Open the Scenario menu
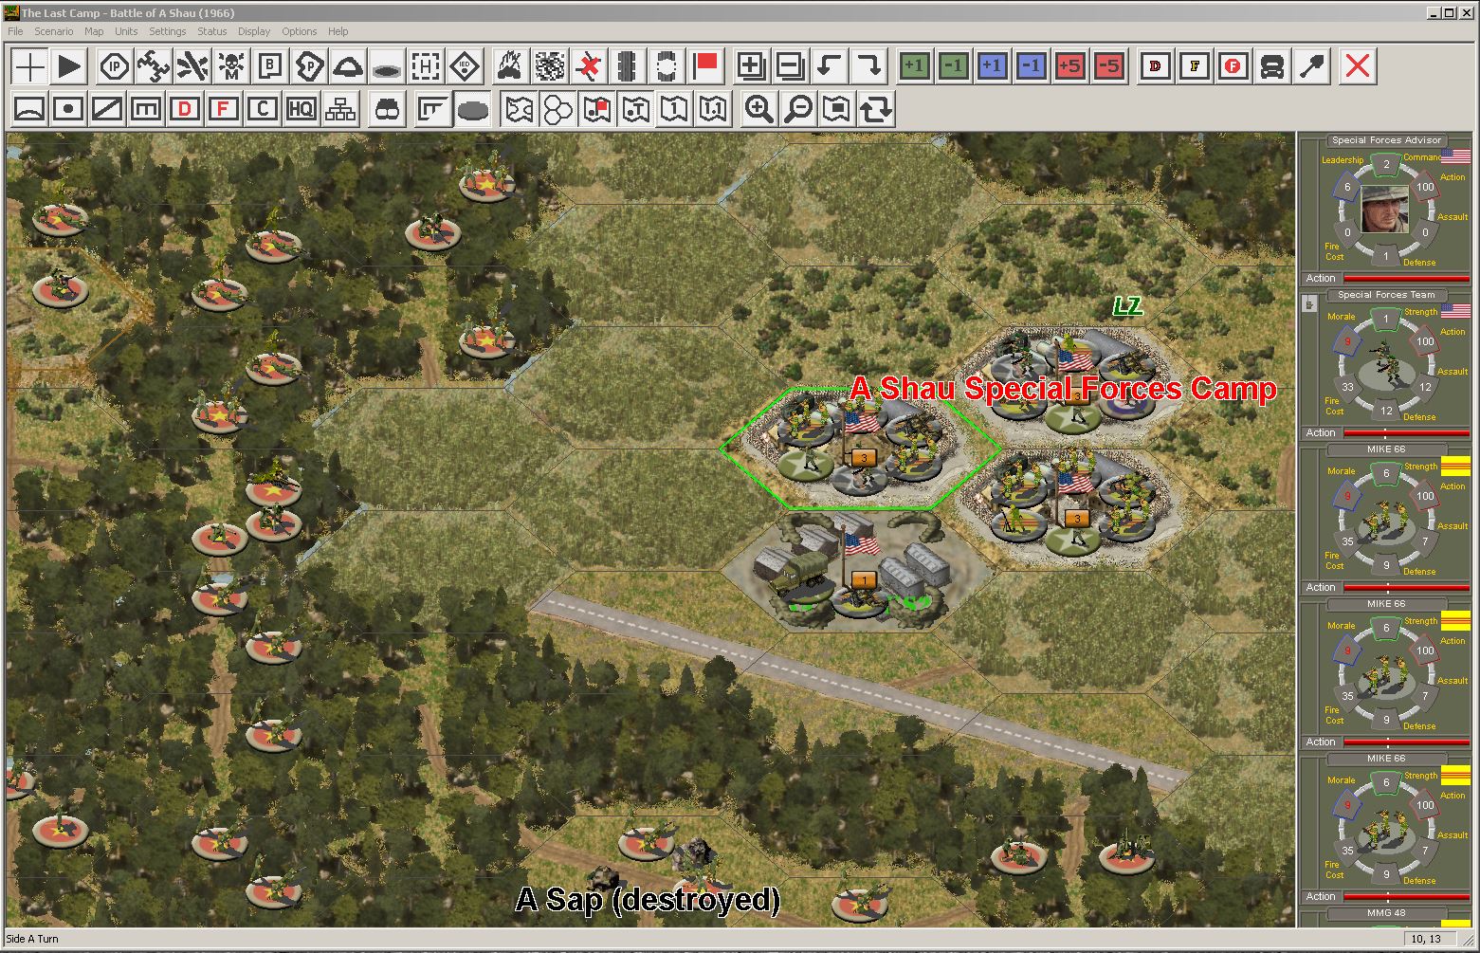The image size is (1480, 953). click(54, 31)
